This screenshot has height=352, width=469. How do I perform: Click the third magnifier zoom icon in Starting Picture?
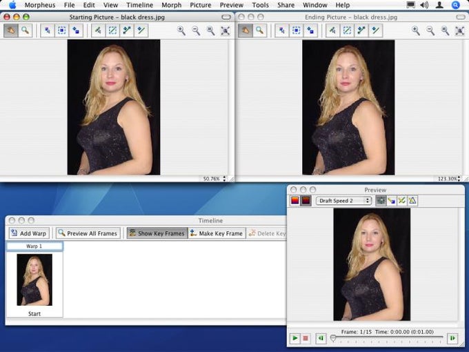tap(210, 30)
